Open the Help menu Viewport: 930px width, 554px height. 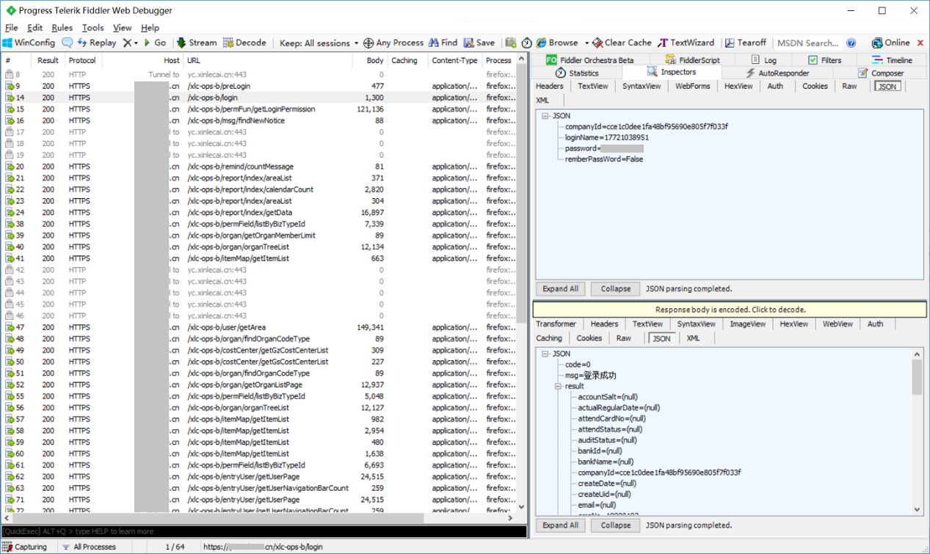150,28
